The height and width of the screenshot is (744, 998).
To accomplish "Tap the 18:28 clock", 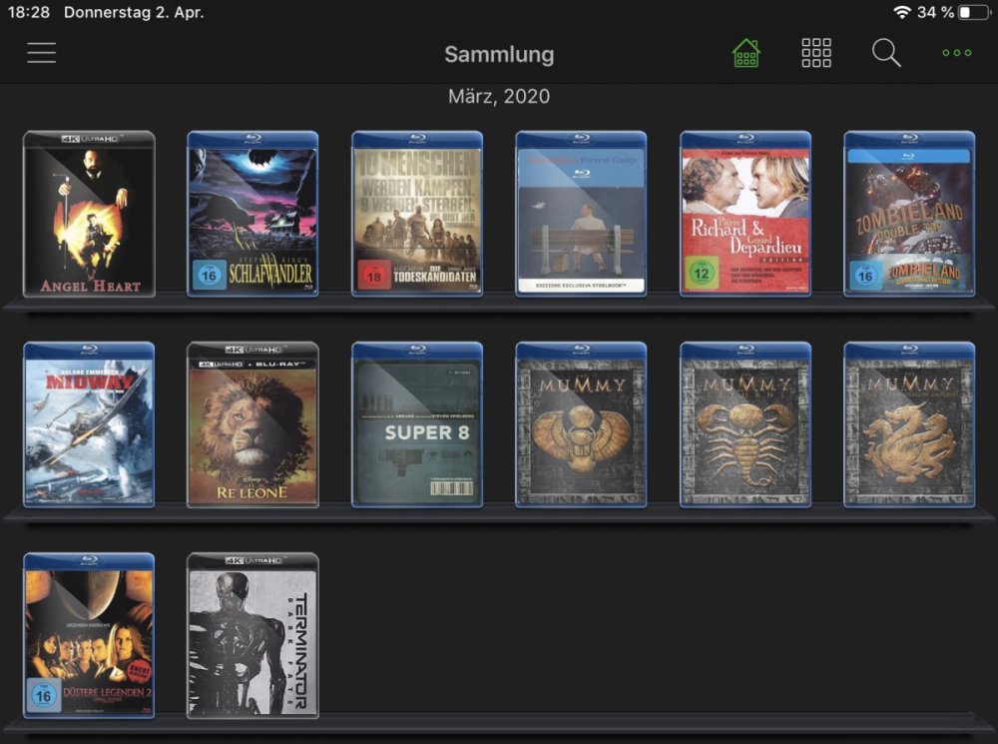I will pyautogui.click(x=29, y=12).
